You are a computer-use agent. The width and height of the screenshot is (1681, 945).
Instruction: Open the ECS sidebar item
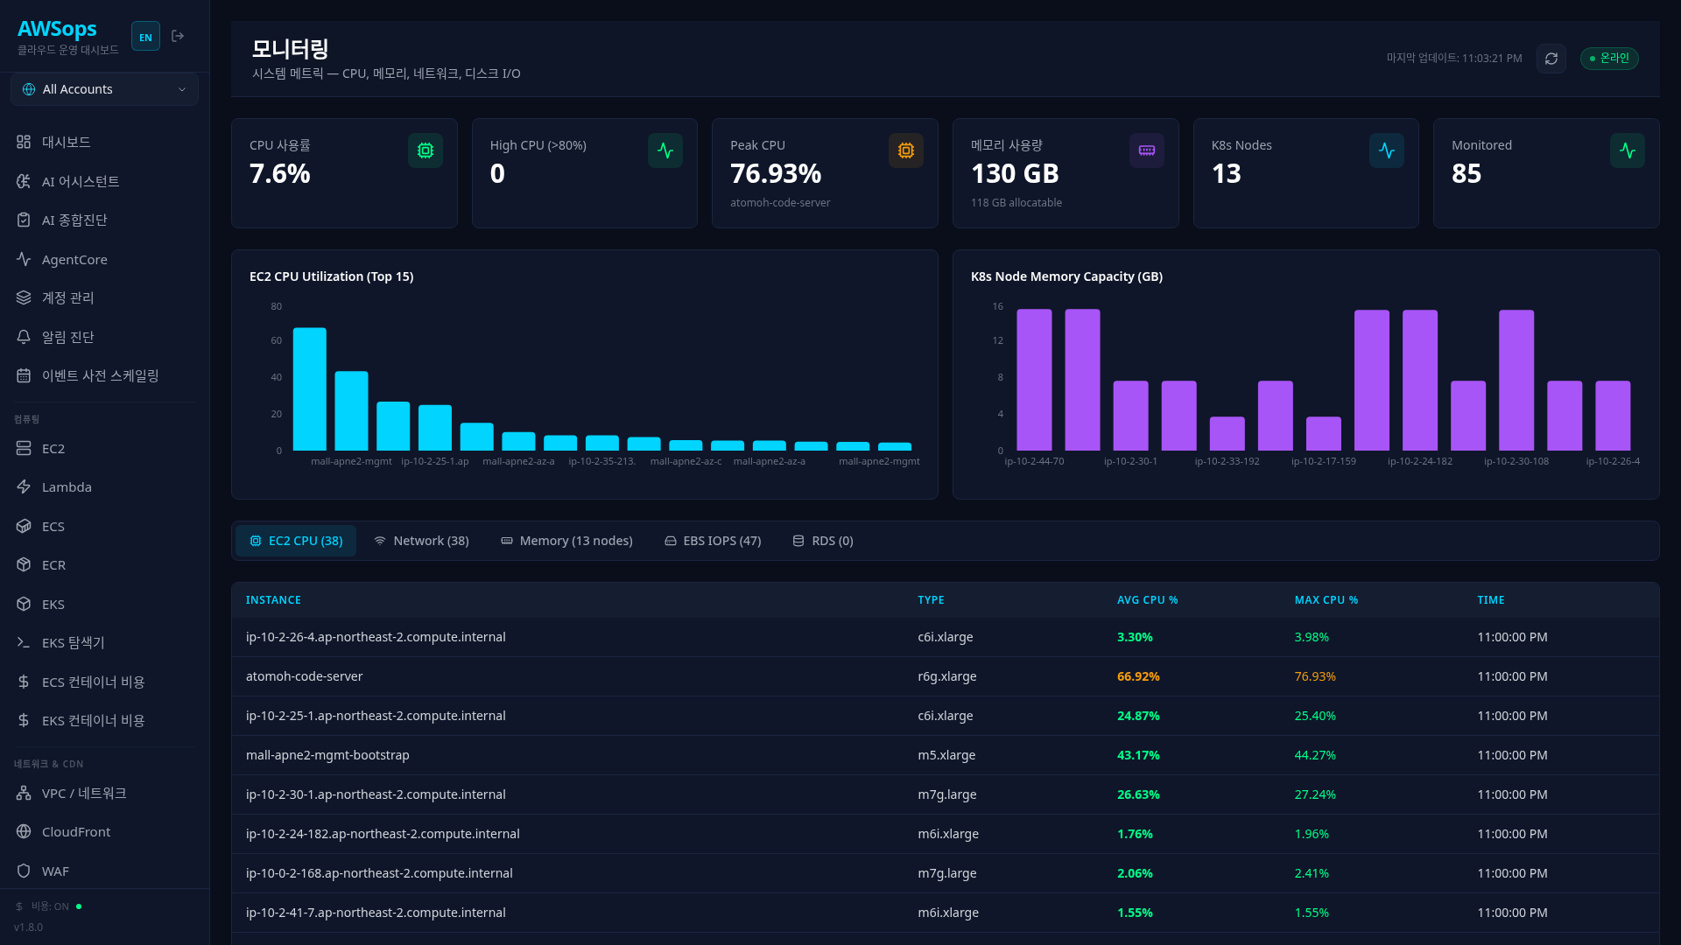104,526
